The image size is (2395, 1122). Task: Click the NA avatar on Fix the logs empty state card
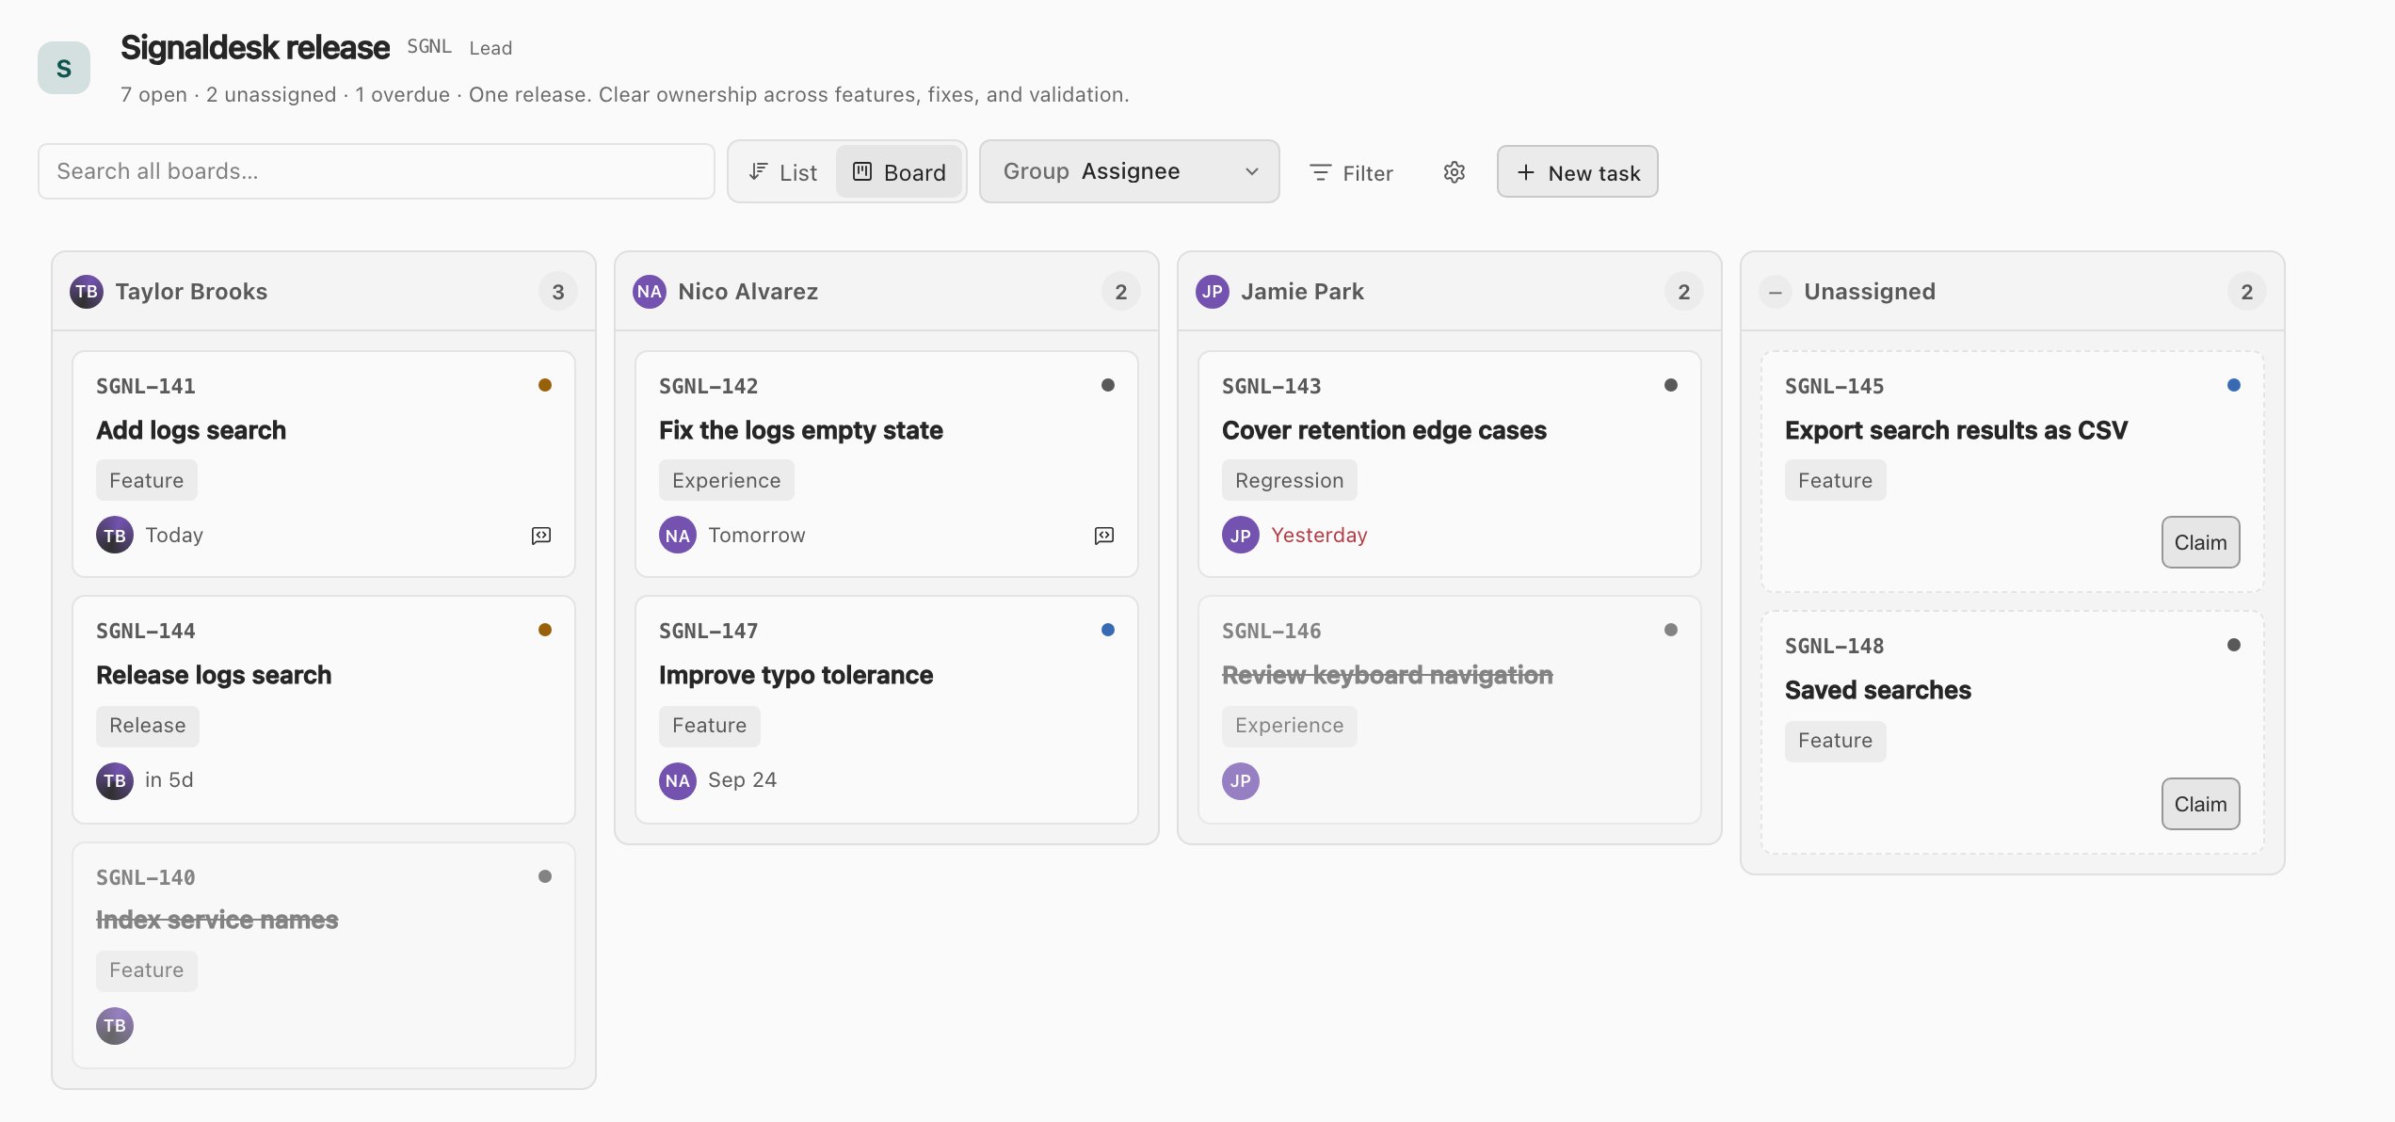click(x=678, y=536)
